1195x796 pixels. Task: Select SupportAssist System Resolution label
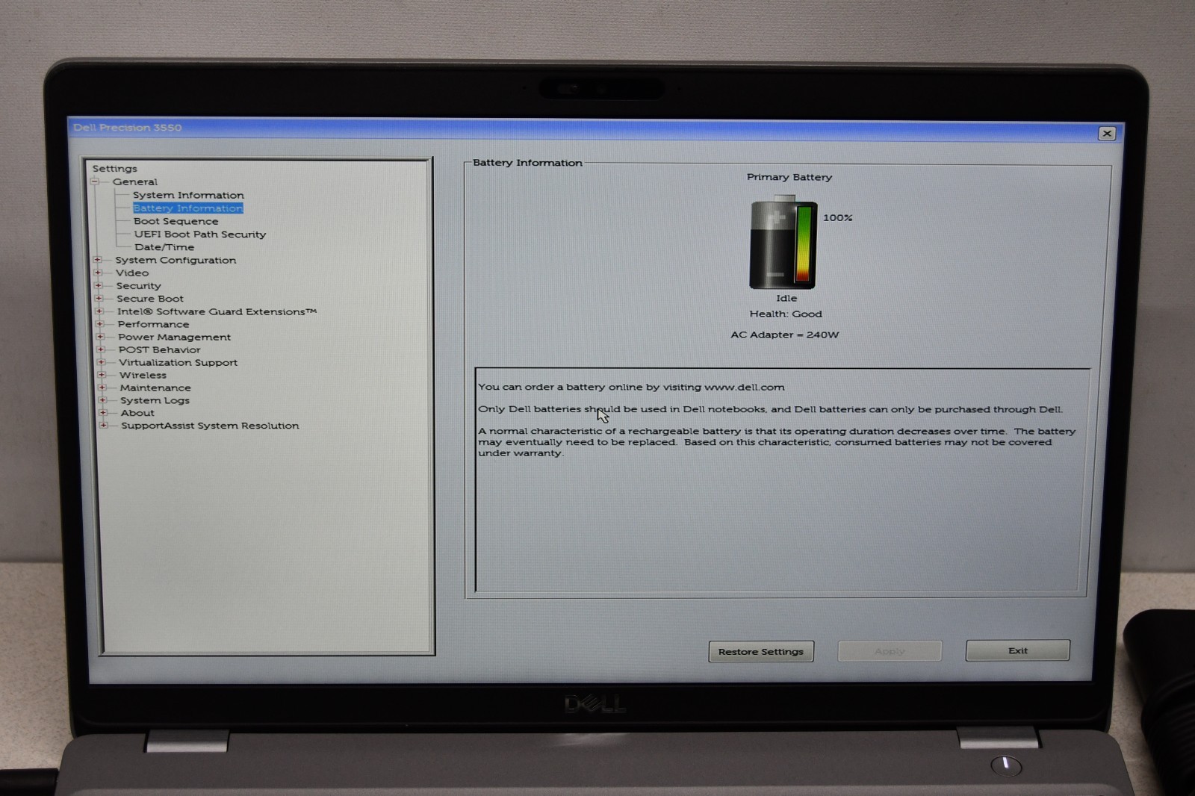click(x=210, y=426)
